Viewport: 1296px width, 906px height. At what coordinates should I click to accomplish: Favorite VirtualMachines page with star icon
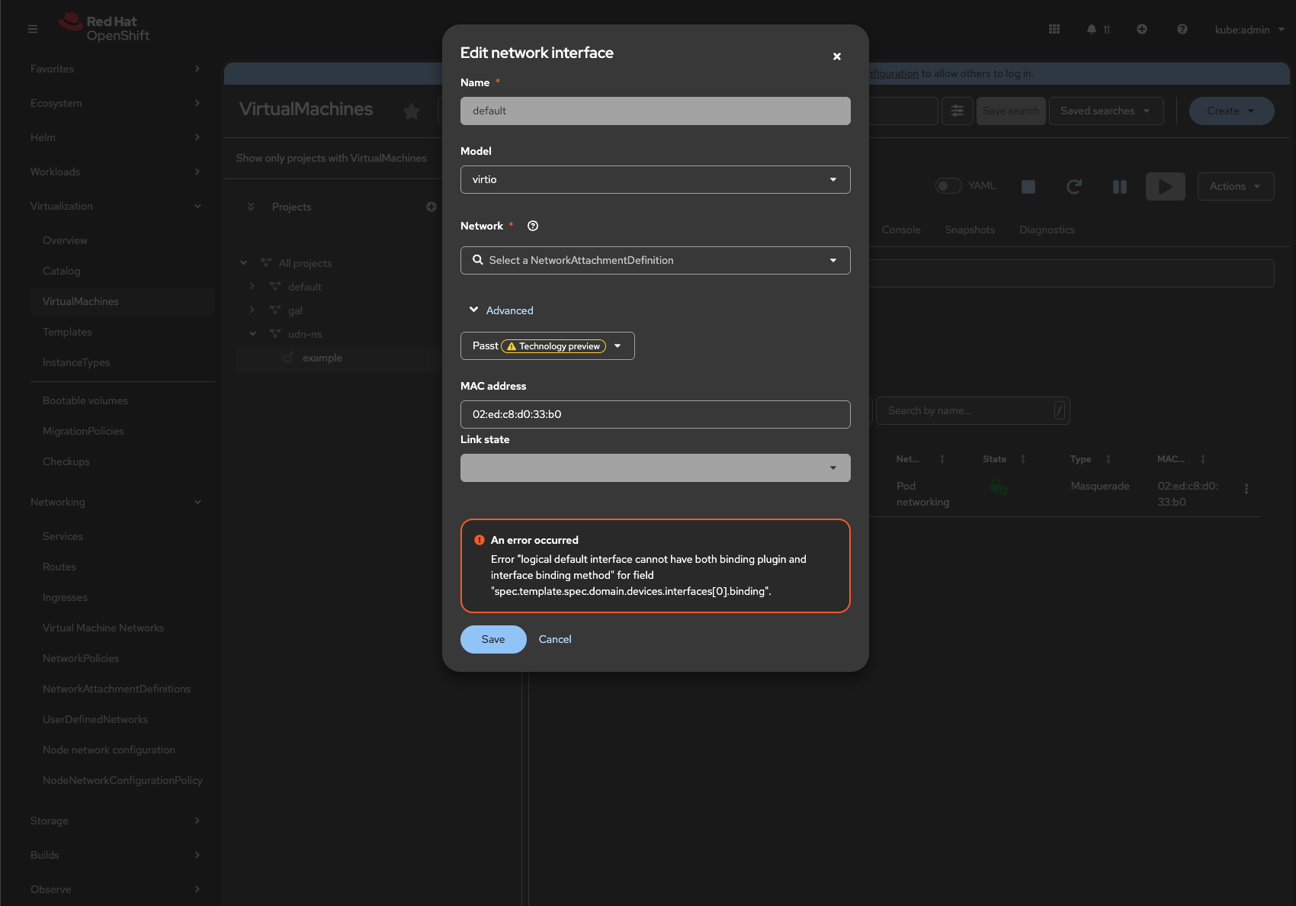click(x=412, y=111)
